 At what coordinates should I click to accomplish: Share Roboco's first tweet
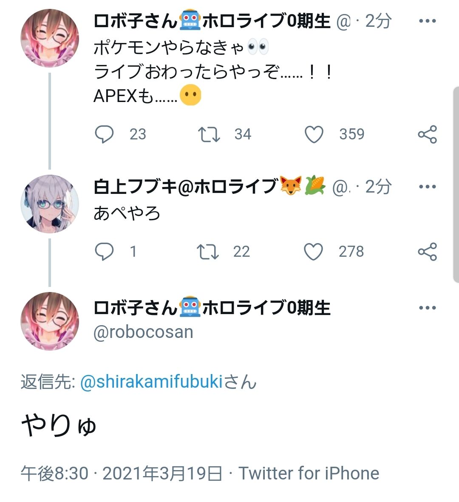pyautogui.click(x=427, y=134)
